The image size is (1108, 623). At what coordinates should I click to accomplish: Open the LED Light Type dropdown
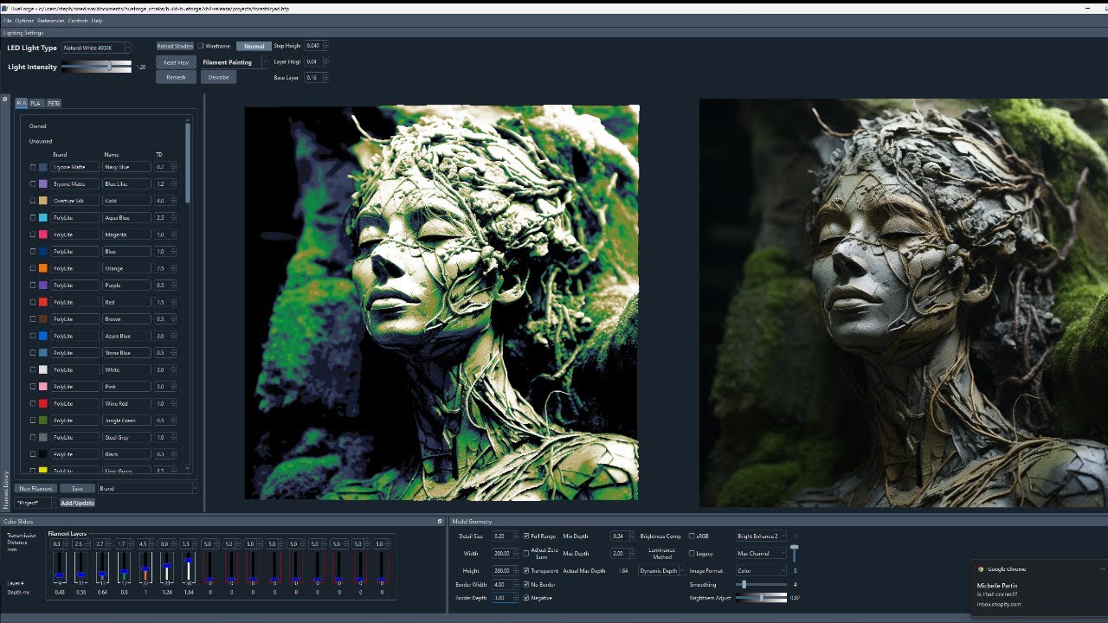[x=96, y=48]
